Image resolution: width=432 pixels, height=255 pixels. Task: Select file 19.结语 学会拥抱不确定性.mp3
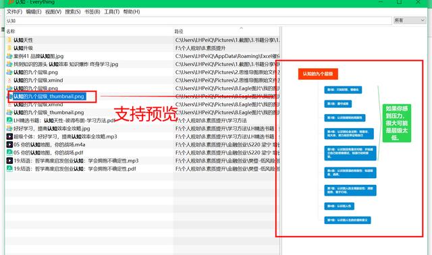click(x=76, y=161)
